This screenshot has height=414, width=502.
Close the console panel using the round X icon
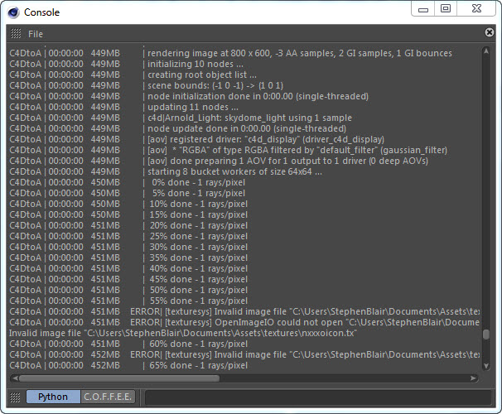(x=489, y=33)
